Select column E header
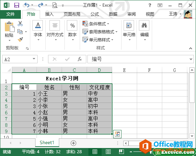The height and width of the screenshot is (156, 196). pyautogui.click(x=125, y=70)
